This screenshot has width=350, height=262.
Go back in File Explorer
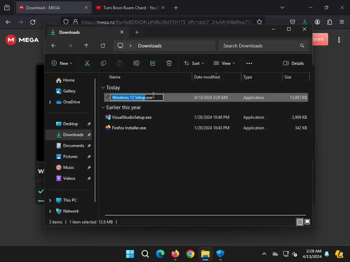(54, 46)
